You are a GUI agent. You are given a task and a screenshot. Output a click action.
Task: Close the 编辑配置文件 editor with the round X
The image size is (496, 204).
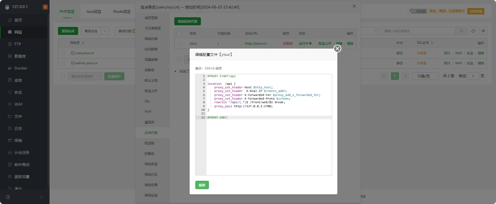pos(337,49)
